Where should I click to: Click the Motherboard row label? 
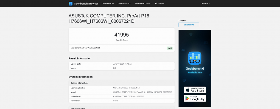76,96
